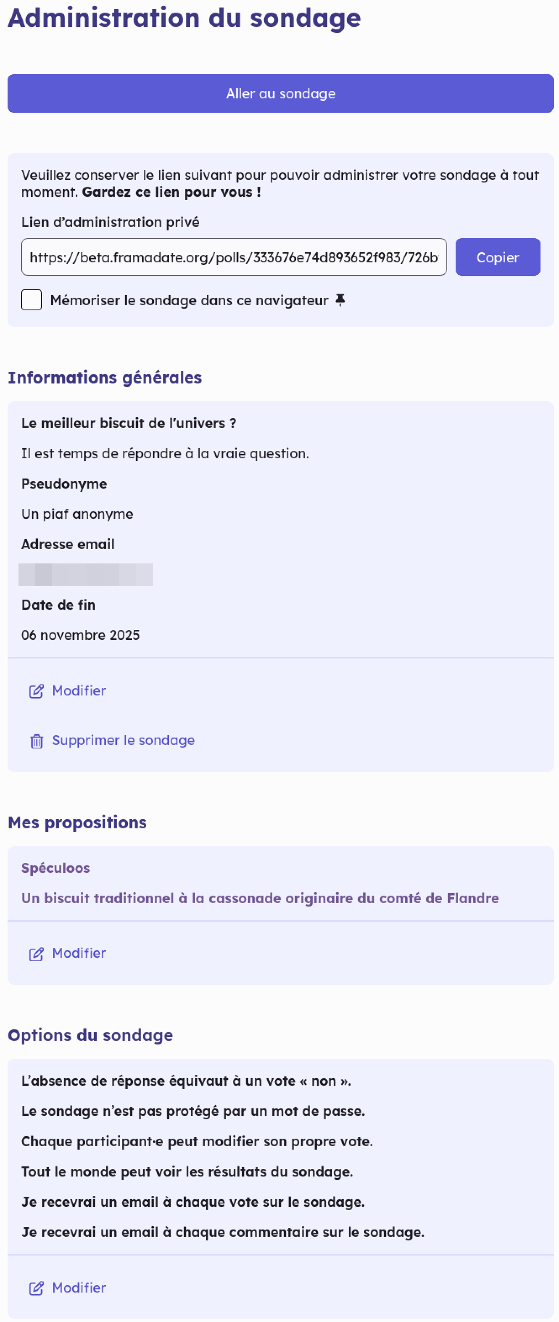Go to the Aller au sondage button
Screen dimensions: 559x1322
coord(279,93)
